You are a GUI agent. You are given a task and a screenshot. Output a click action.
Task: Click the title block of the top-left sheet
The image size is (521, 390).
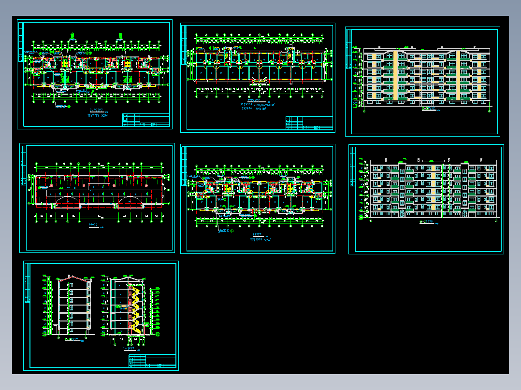click(146, 120)
